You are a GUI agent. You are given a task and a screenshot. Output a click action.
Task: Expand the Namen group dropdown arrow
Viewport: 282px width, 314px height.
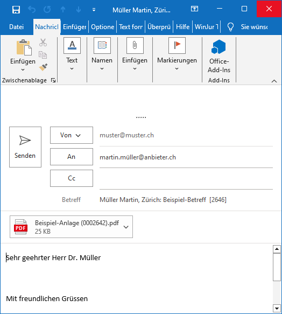[x=102, y=69]
